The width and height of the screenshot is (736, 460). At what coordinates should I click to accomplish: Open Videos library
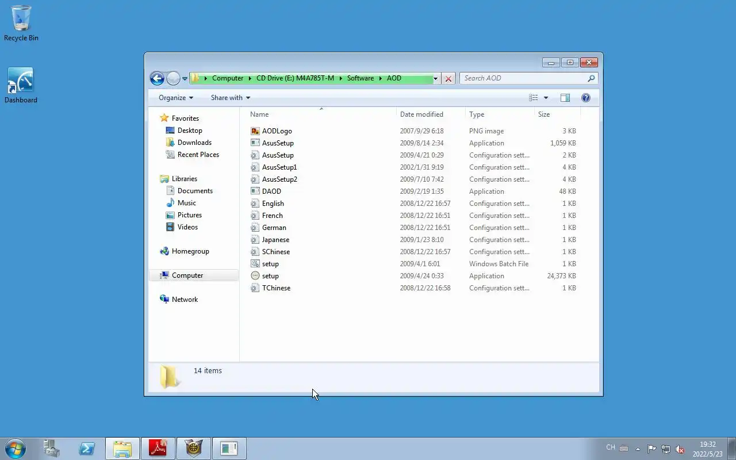[x=187, y=227]
